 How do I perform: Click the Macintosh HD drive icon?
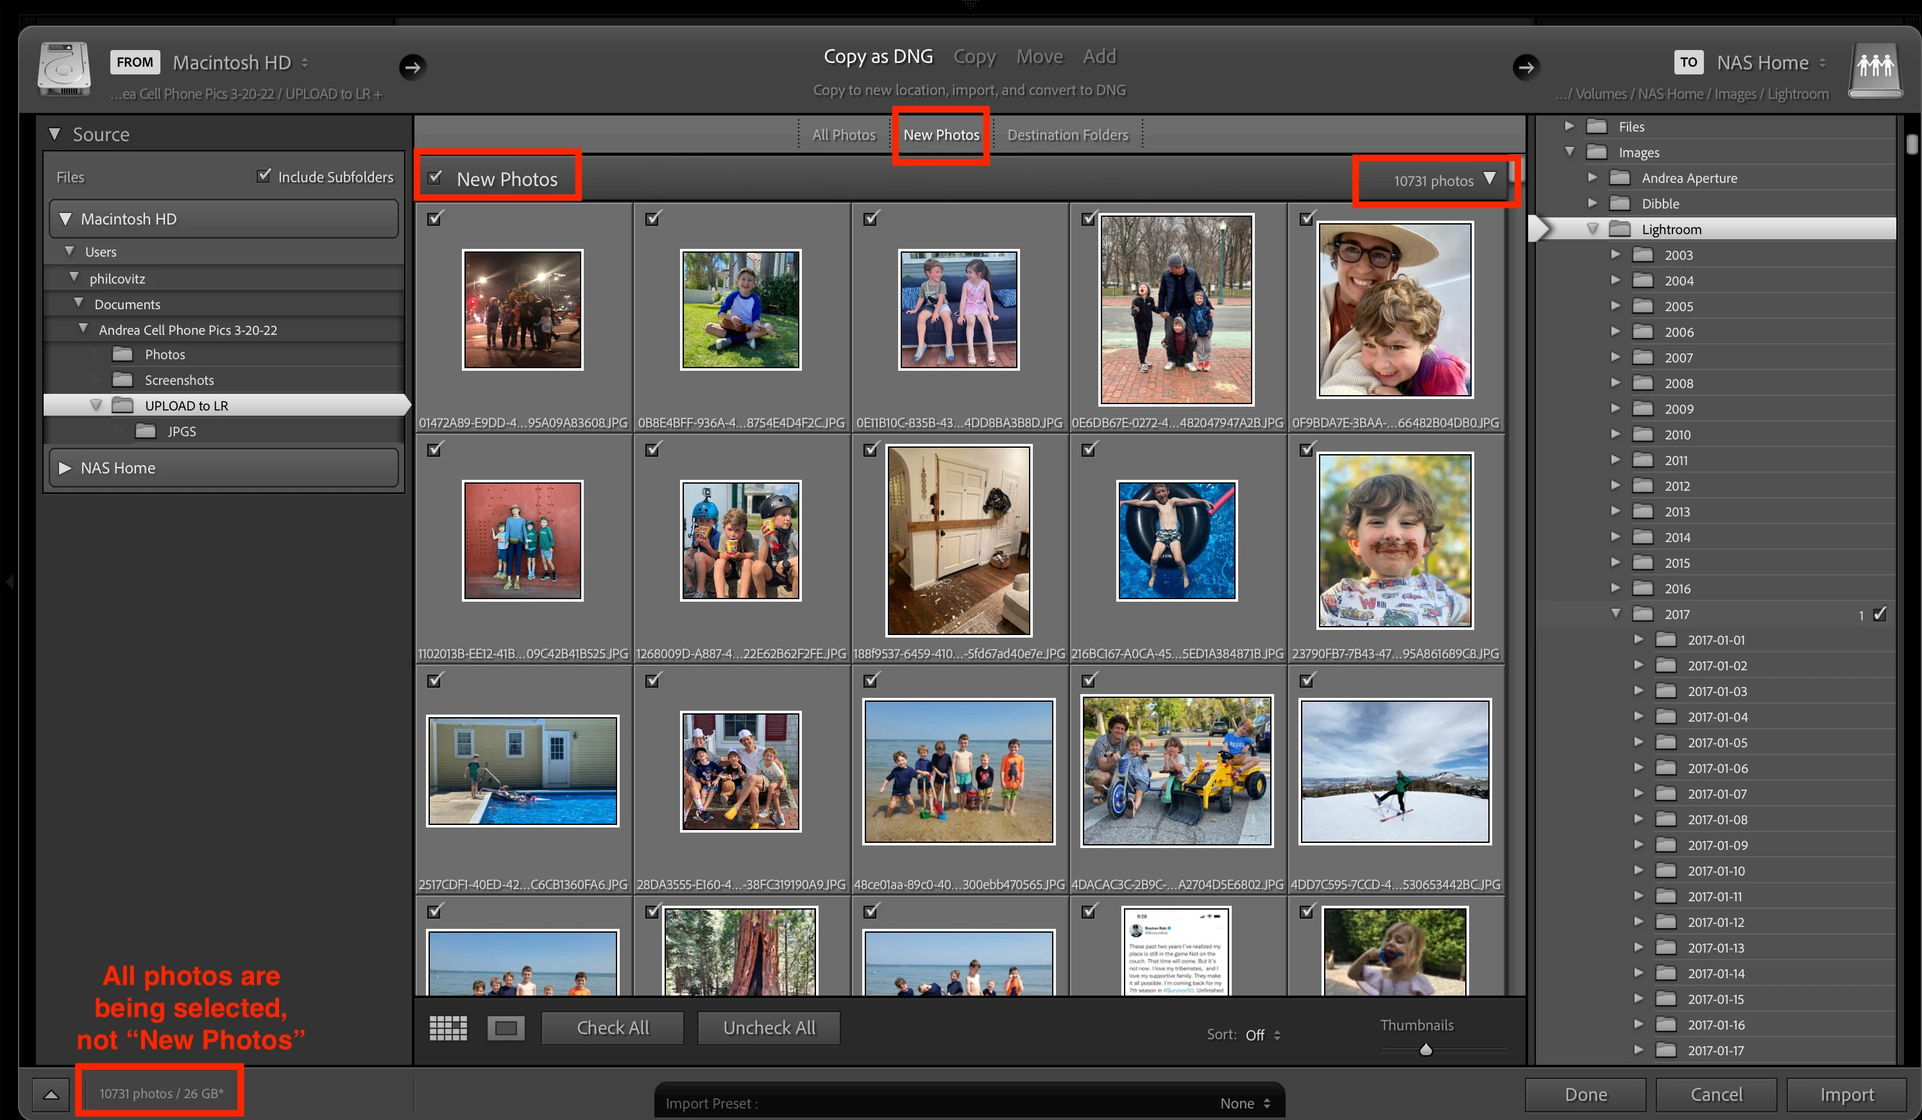point(64,69)
